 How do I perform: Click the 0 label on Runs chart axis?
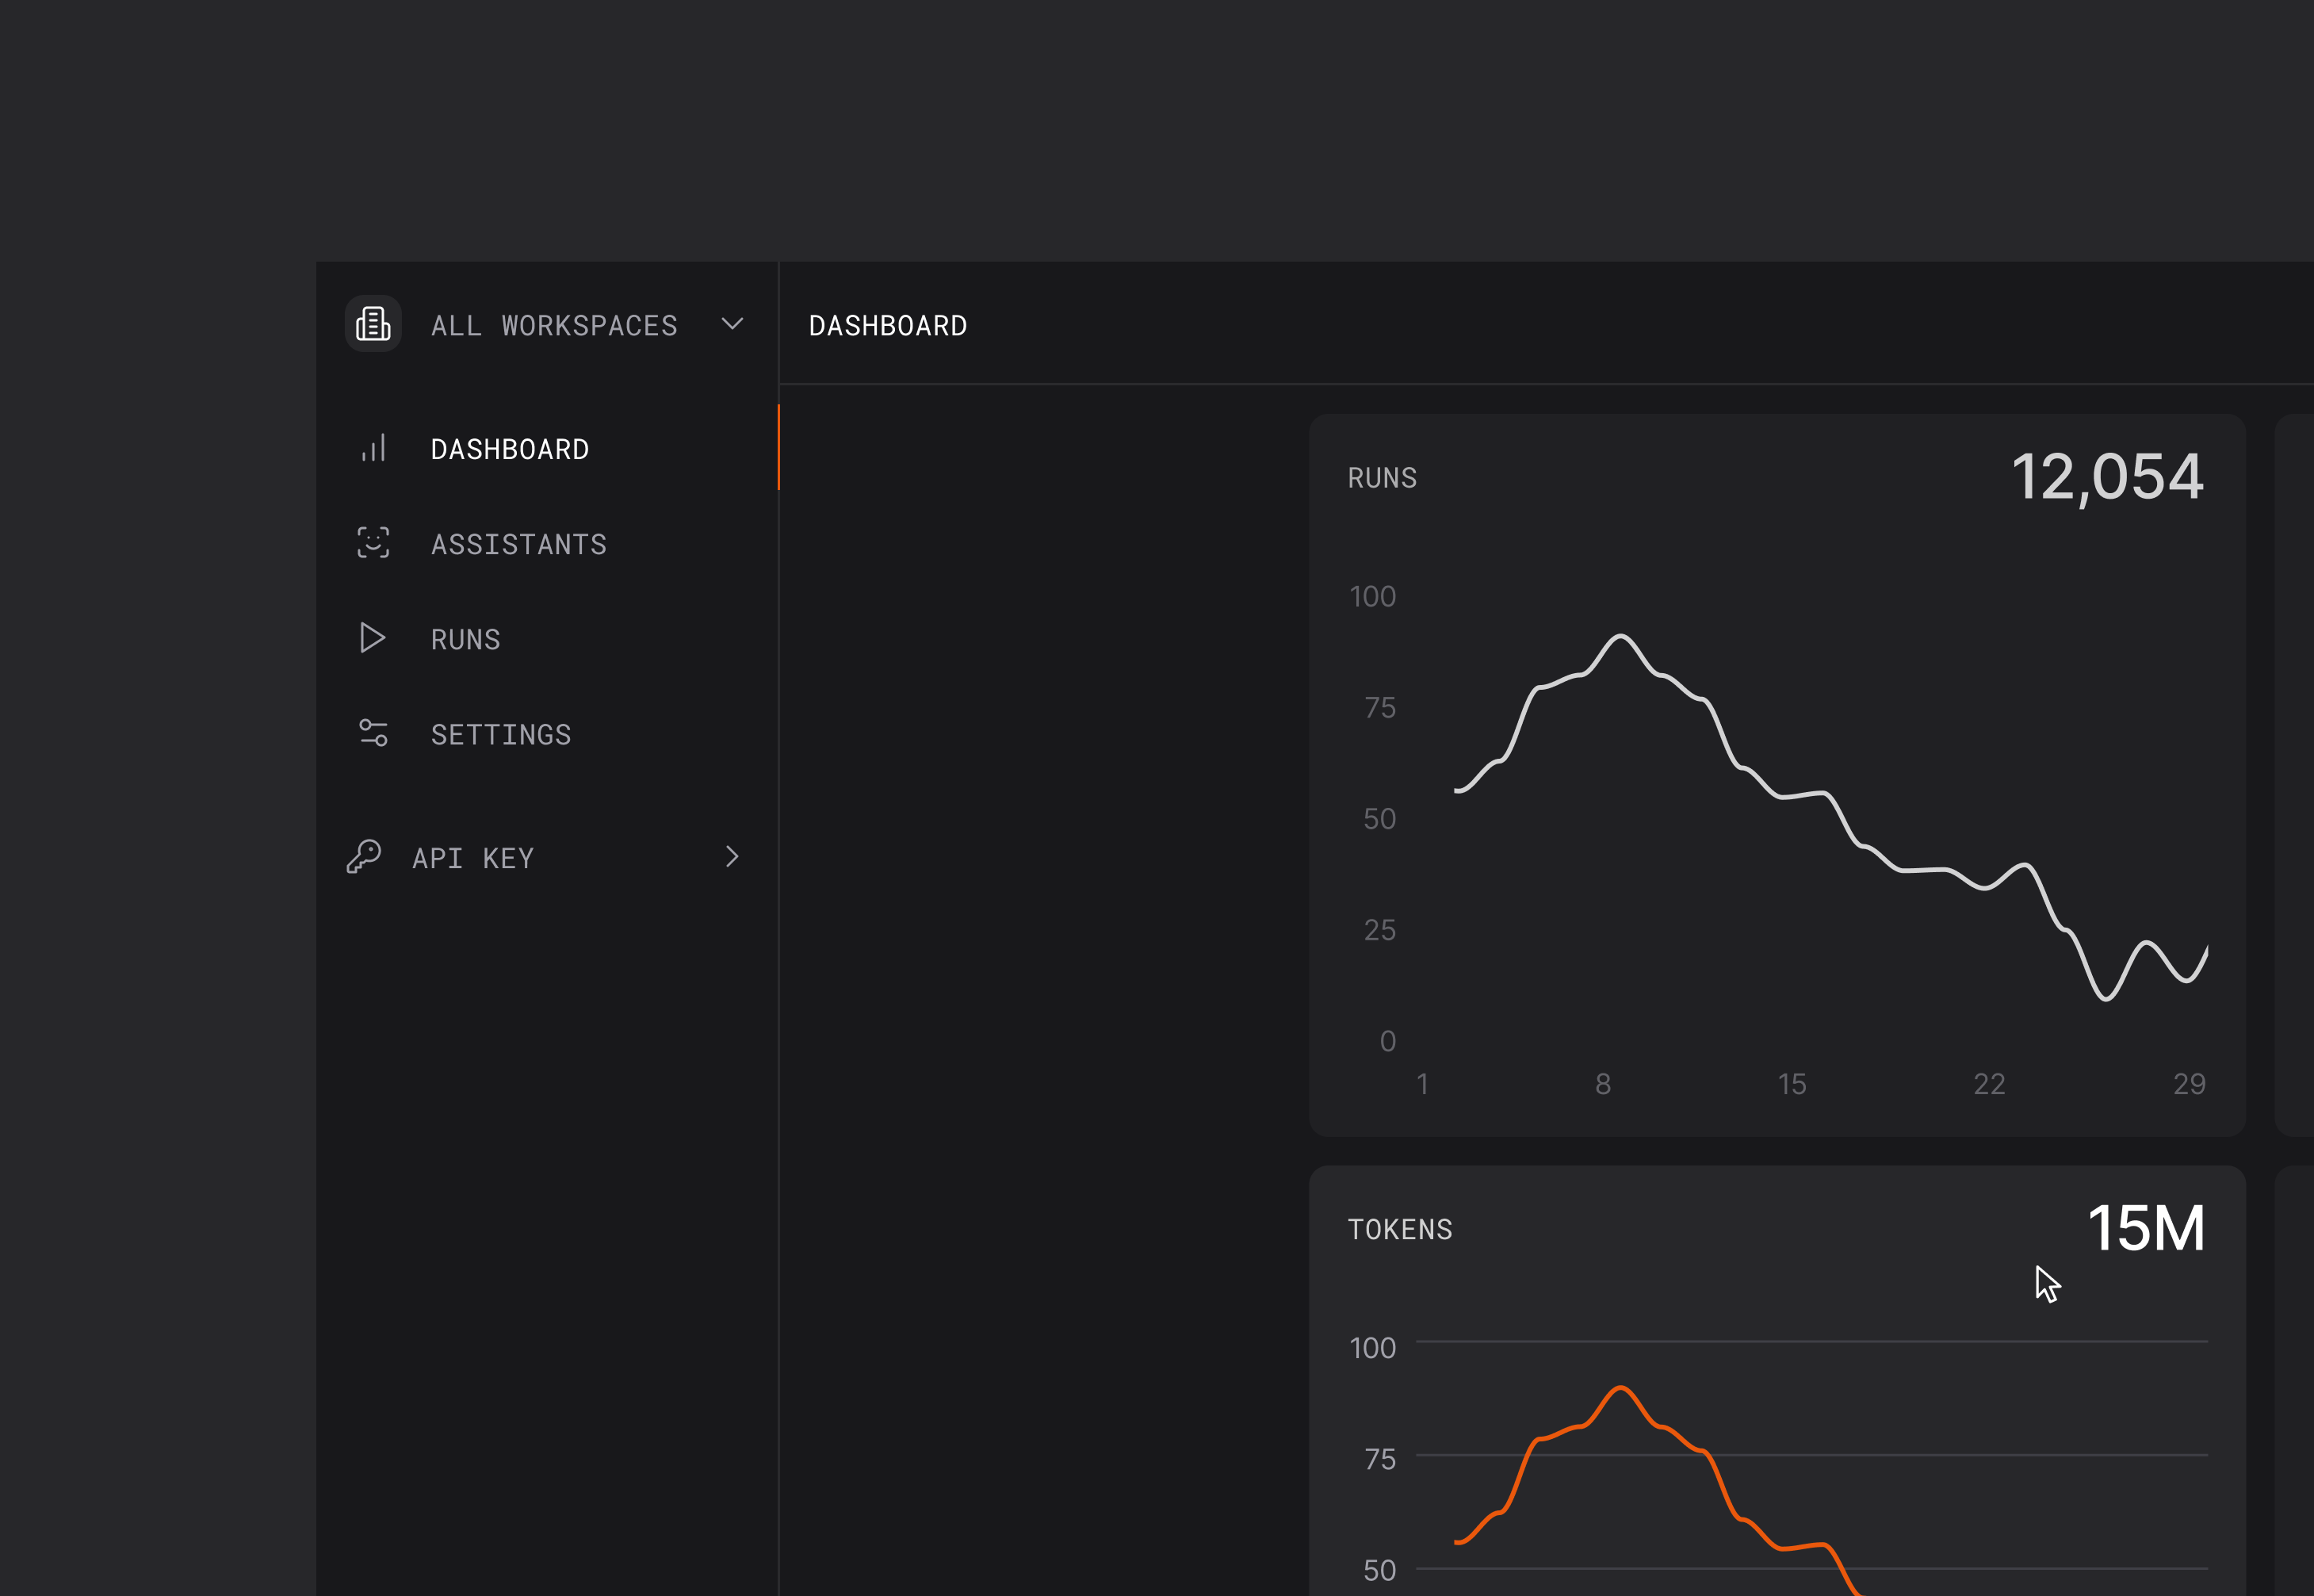point(1387,1042)
